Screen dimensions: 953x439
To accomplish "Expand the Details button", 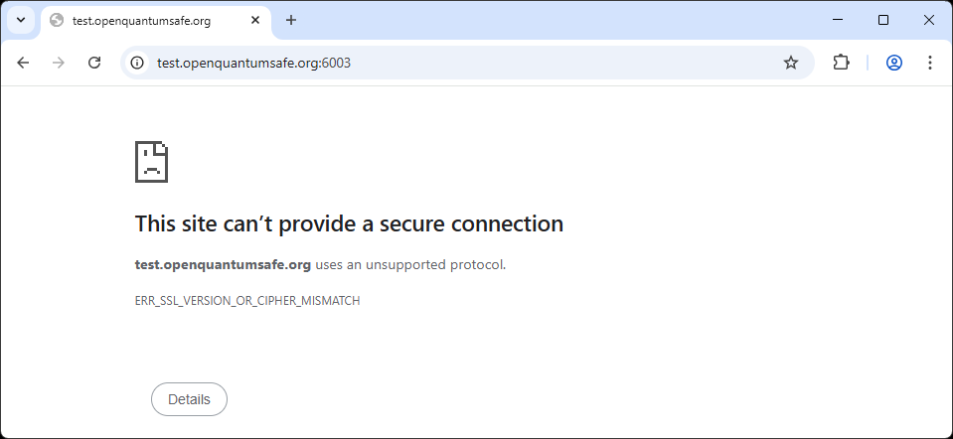I will pyautogui.click(x=189, y=399).
